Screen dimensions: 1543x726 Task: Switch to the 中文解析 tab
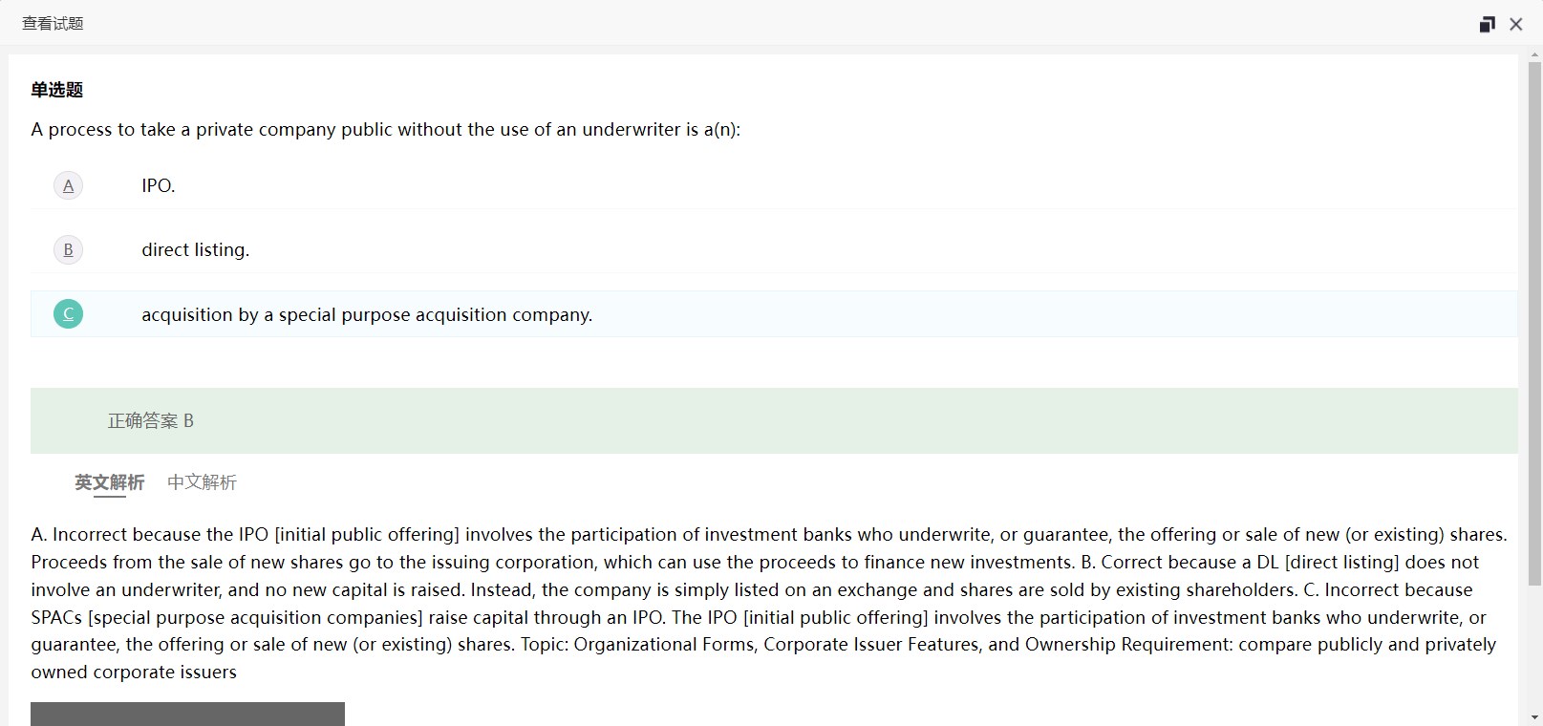point(202,482)
